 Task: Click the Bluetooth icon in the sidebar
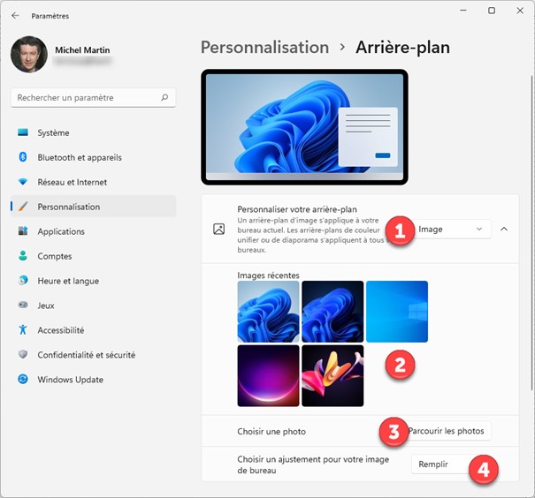click(x=23, y=157)
